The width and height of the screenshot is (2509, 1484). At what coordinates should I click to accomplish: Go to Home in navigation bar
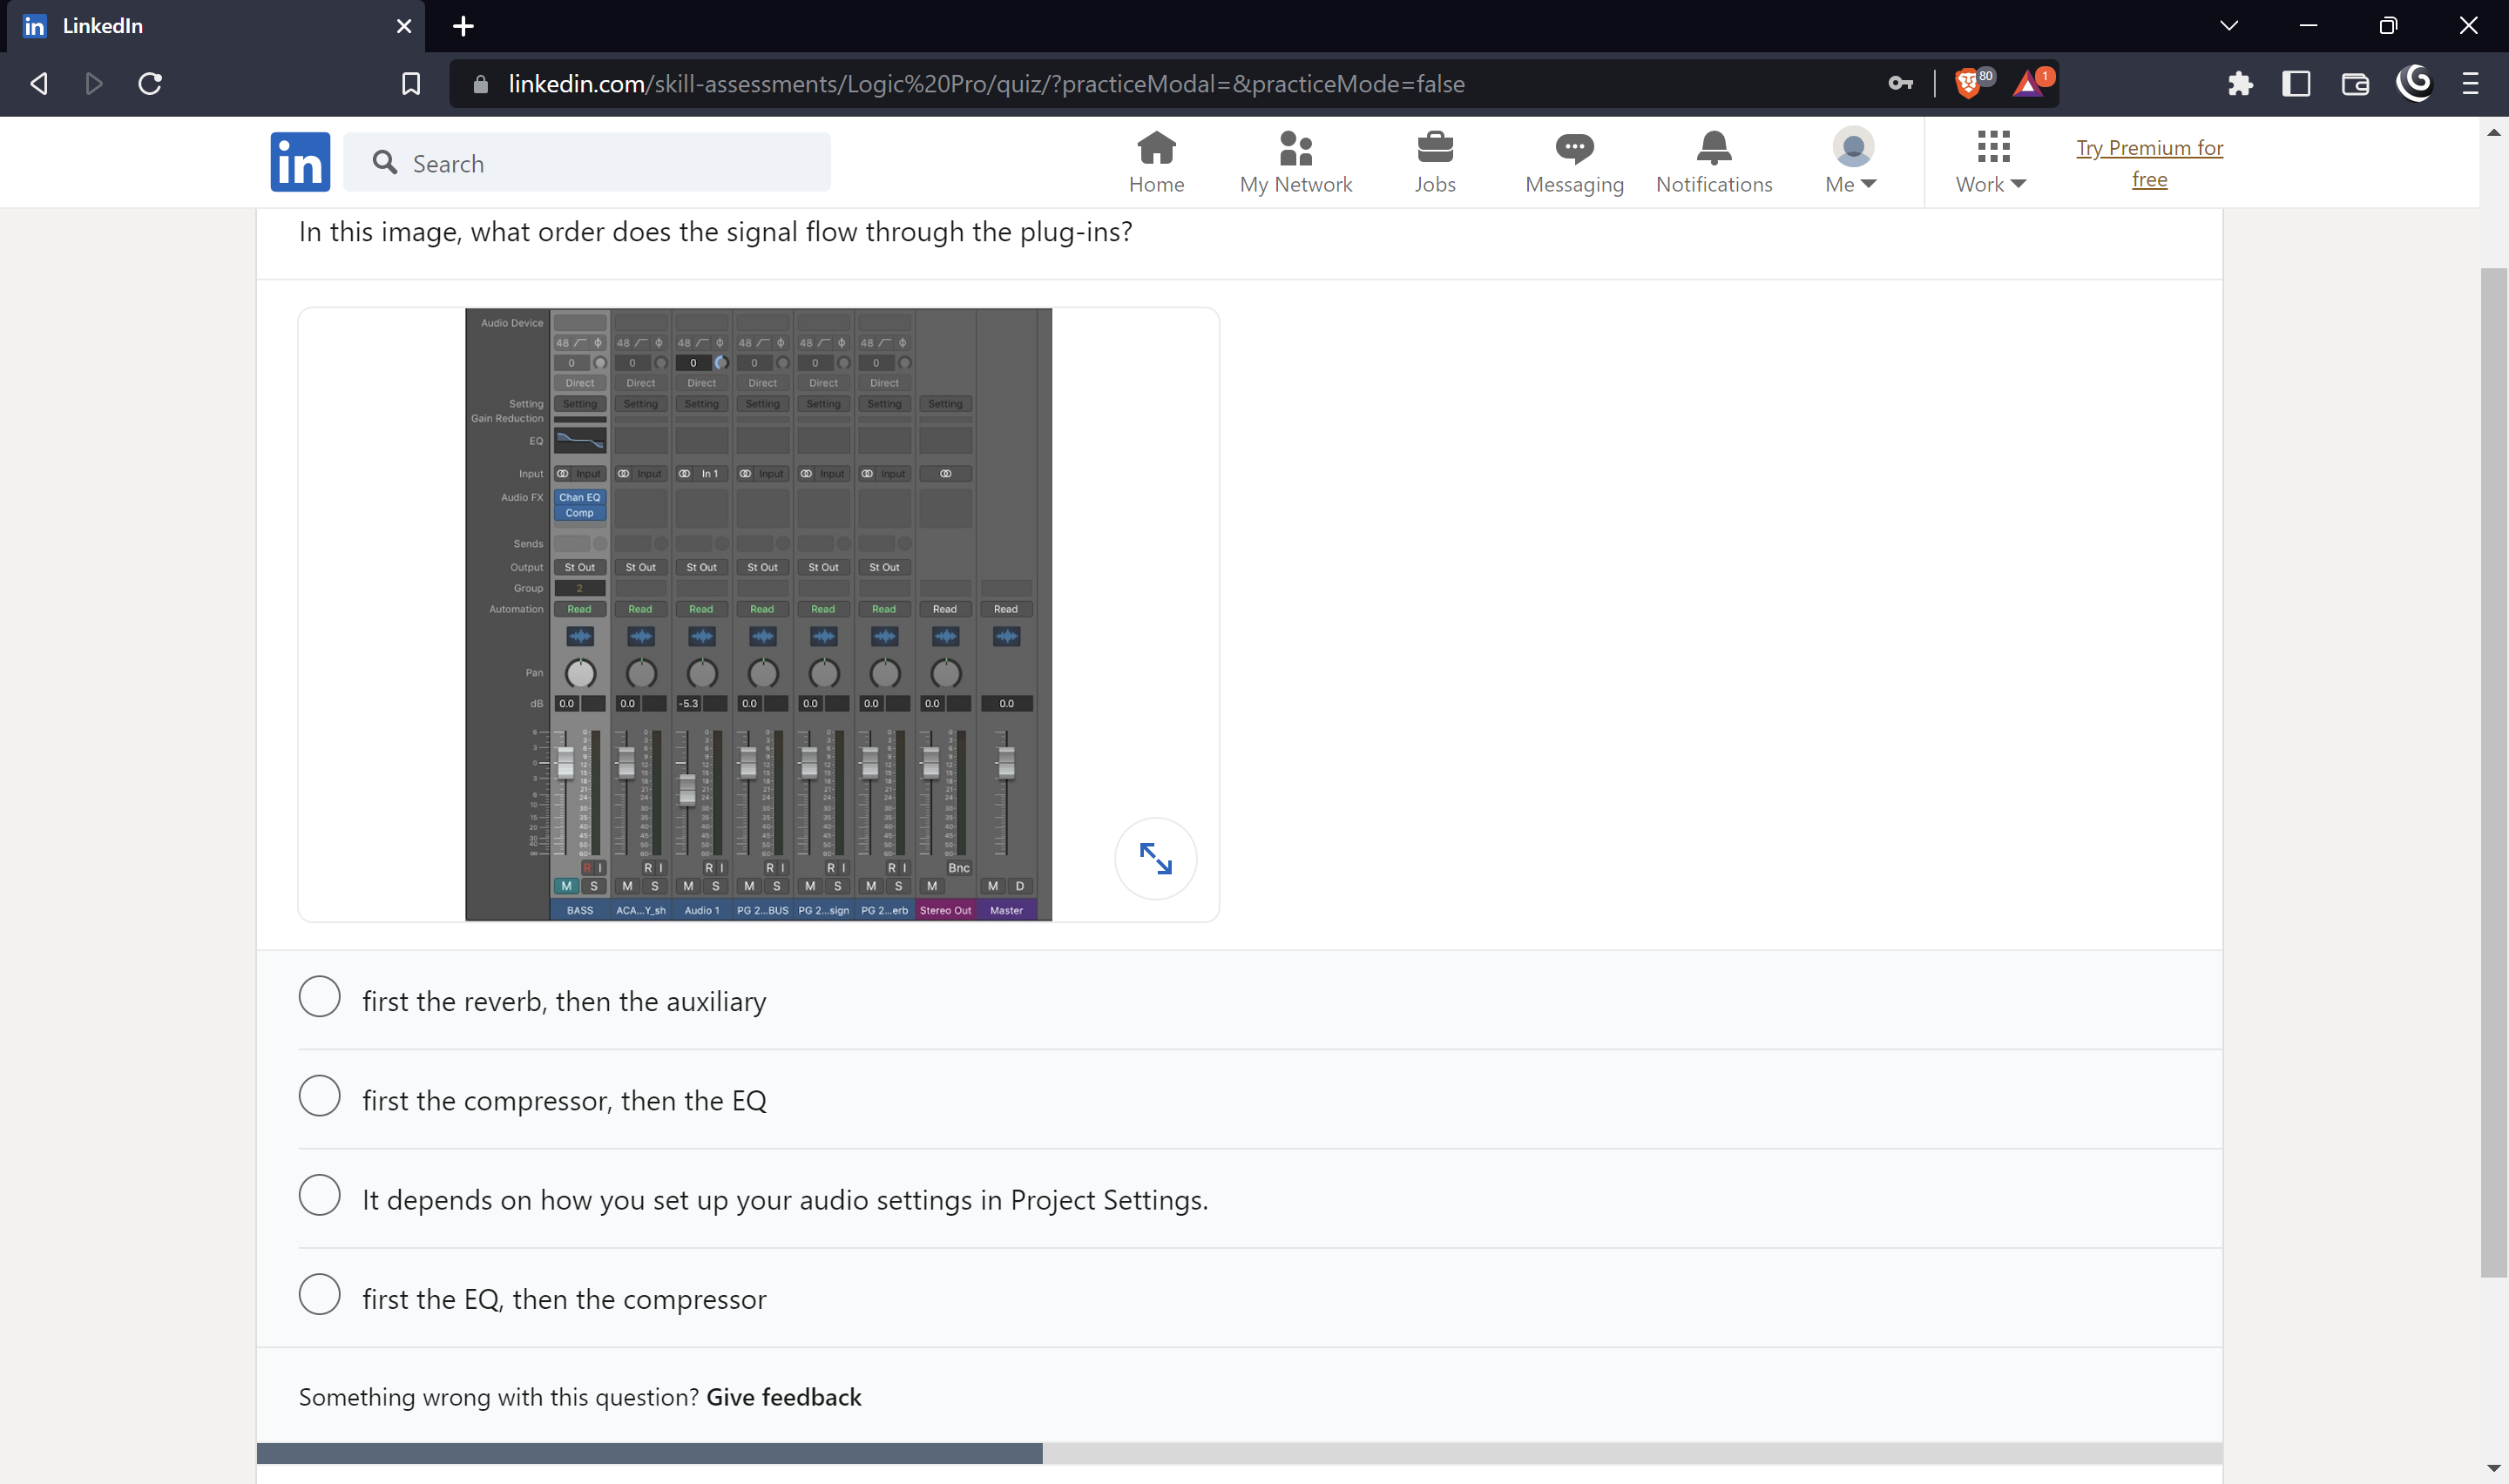tap(1156, 163)
